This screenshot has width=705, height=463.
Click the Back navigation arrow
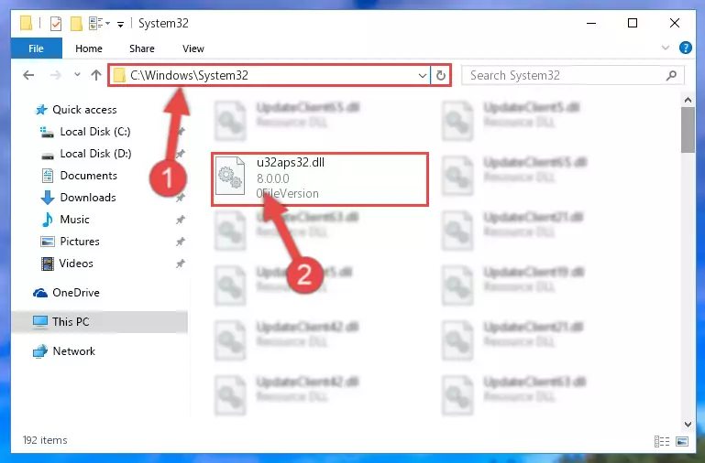coord(28,75)
